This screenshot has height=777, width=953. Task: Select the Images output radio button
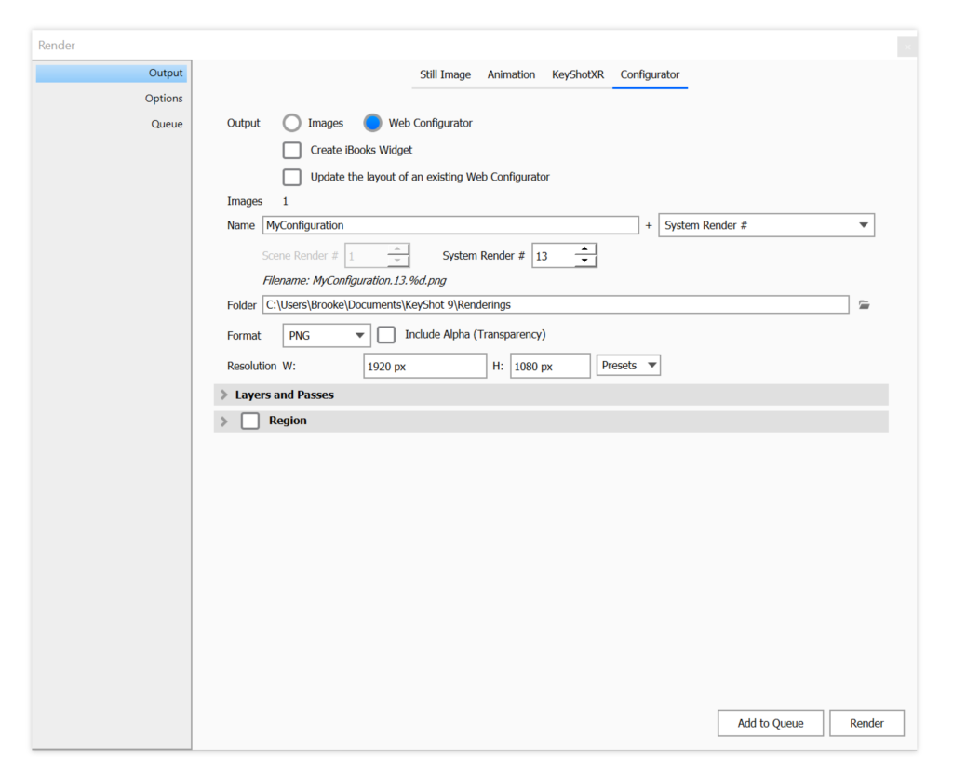(x=292, y=123)
